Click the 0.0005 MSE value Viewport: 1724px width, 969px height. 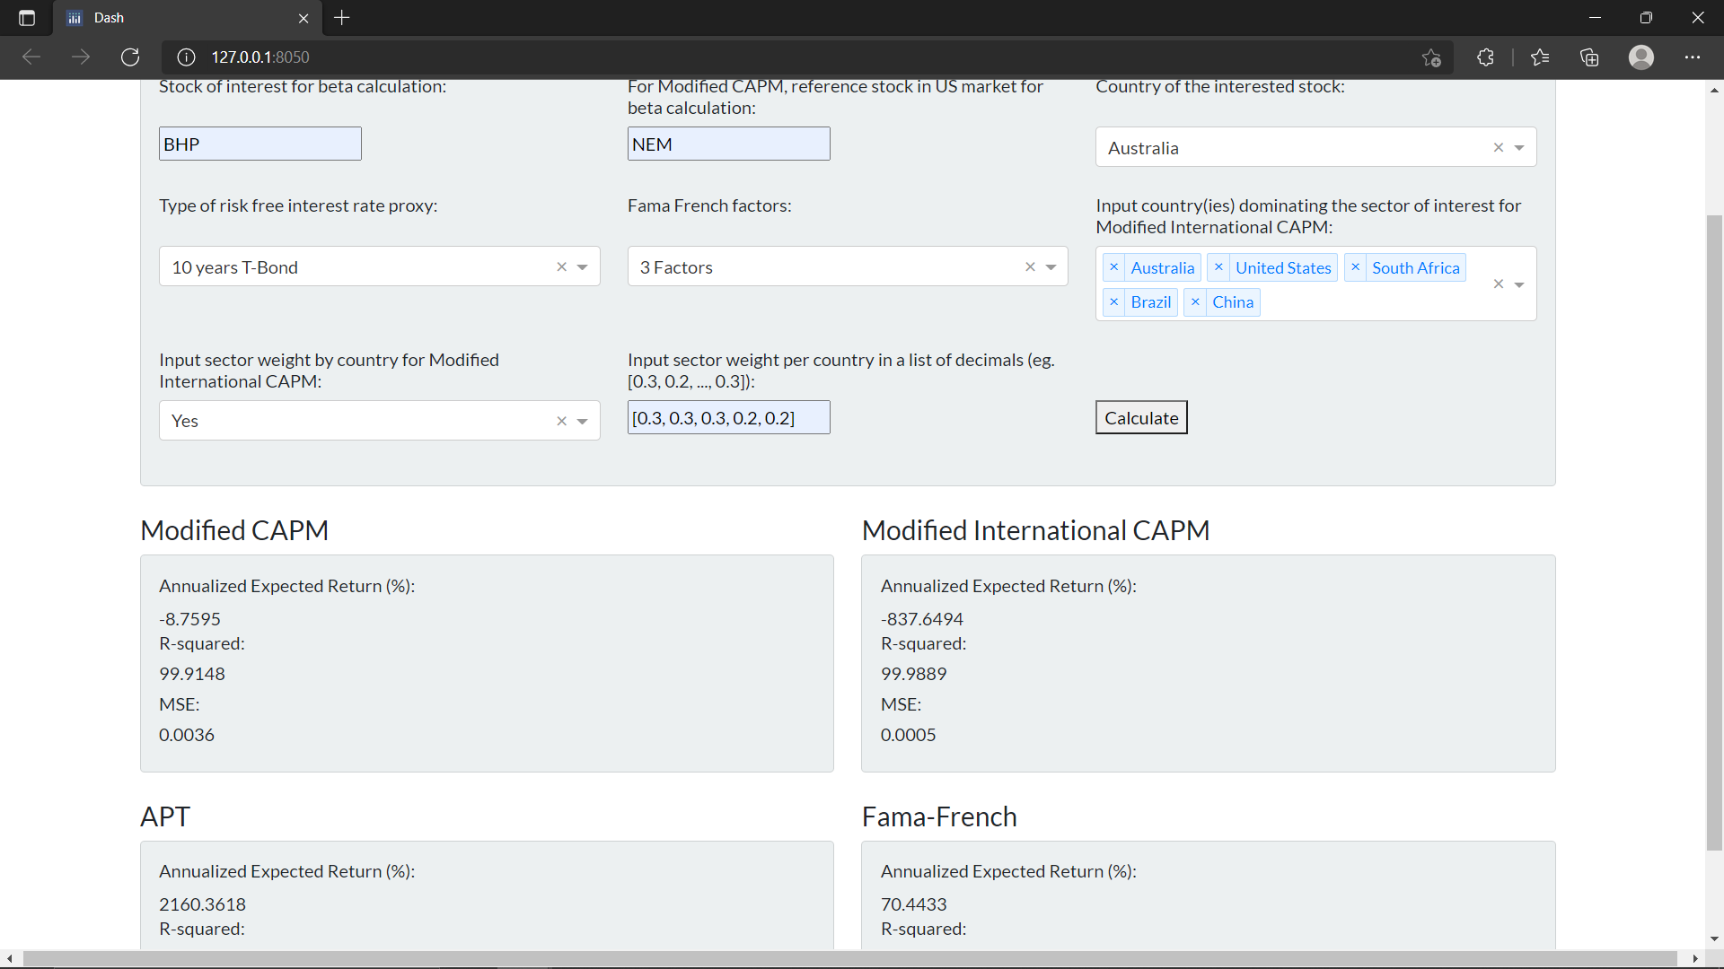click(908, 735)
